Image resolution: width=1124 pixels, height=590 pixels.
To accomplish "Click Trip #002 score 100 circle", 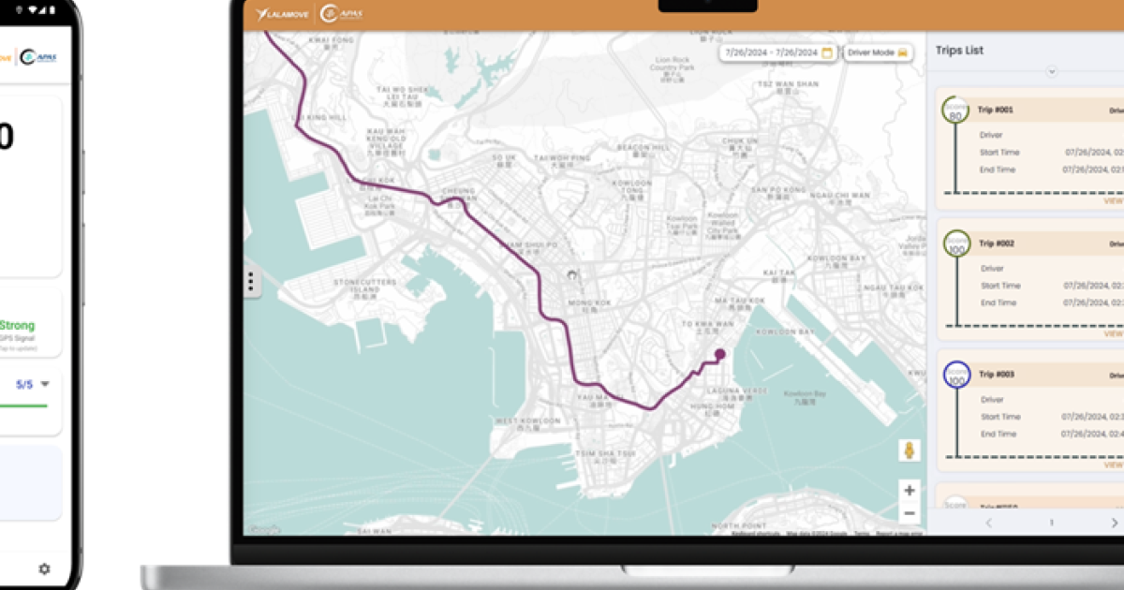I will coord(956,244).
